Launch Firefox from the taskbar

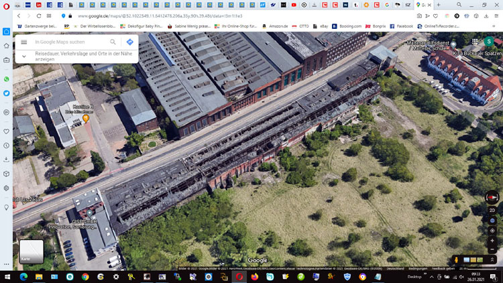(x=255, y=276)
